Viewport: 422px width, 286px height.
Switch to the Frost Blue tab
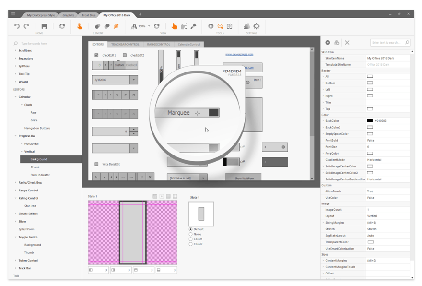tap(89, 15)
